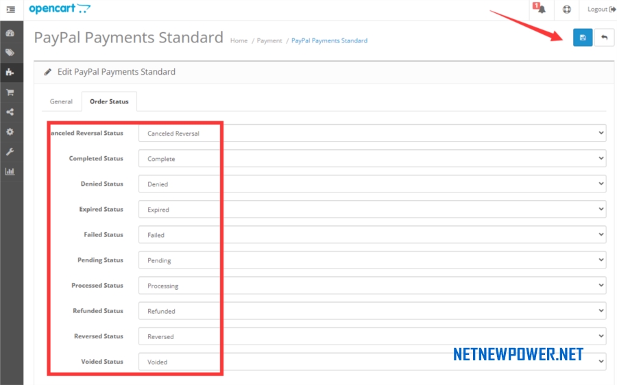Click the Refunded Status label
The image size is (617, 385).
point(98,311)
